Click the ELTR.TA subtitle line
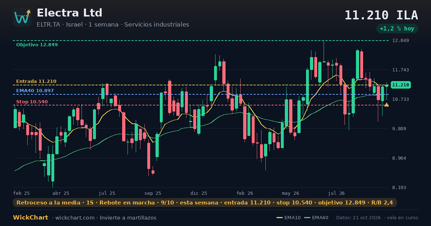This screenshot has width=431, height=226. pyautogui.click(x=113, y=25)
